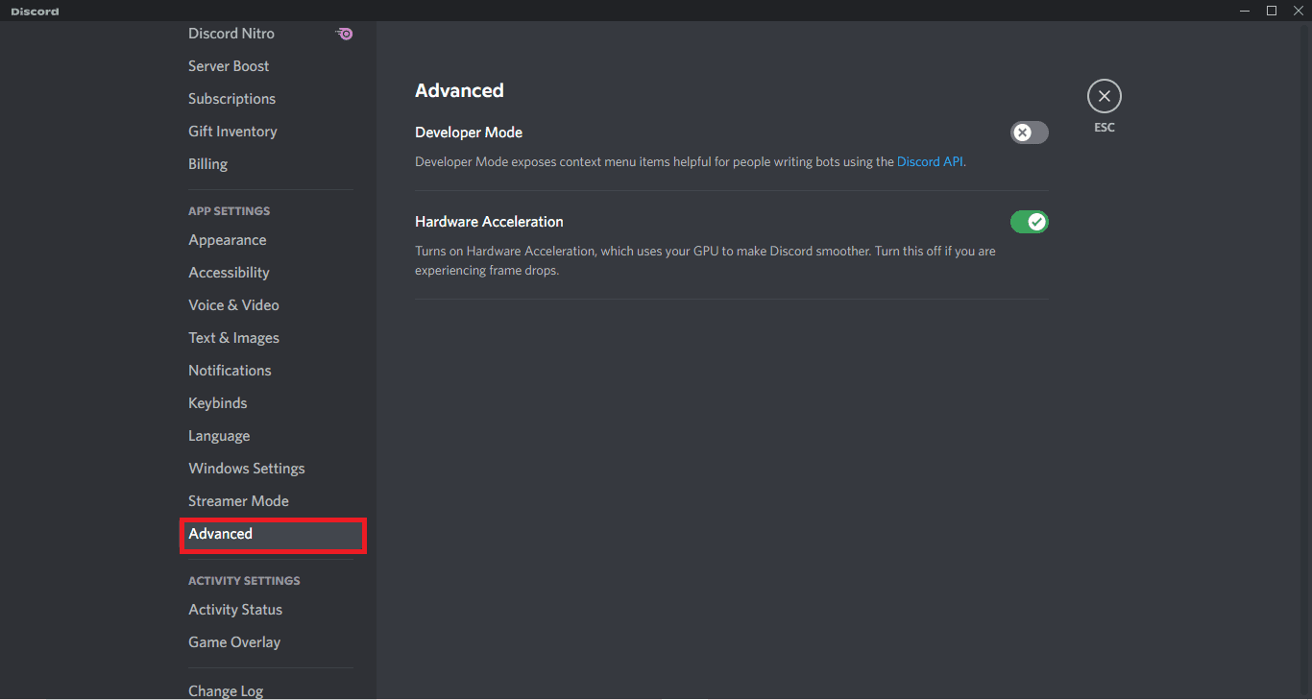Image resolution: width=1312 pixels, height=700 pixels.
Task: Click the X inside the Developer Mode toggle
Action: [x=1022, y=133]
